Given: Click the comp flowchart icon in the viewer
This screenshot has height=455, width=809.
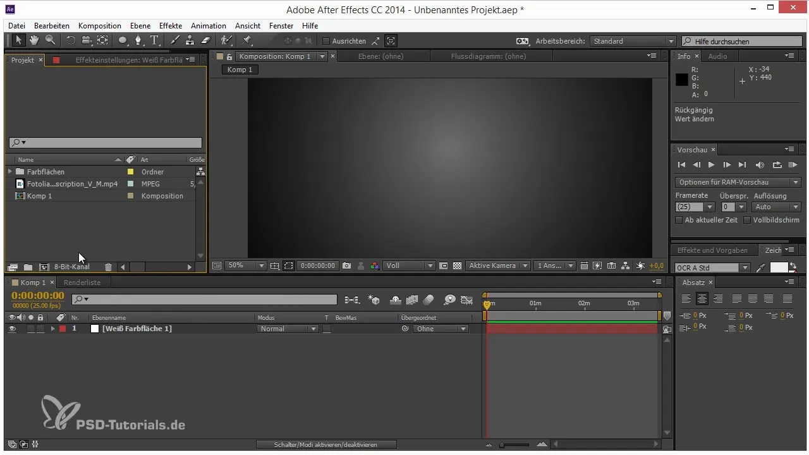Looking at the screenshot, I should point(626,266).
